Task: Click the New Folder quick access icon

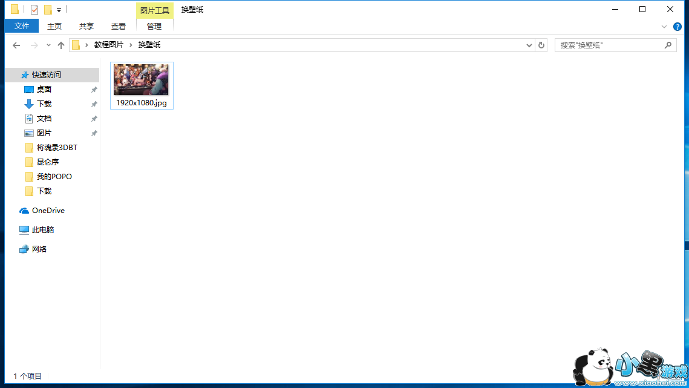Action: [x=48, y=9]
